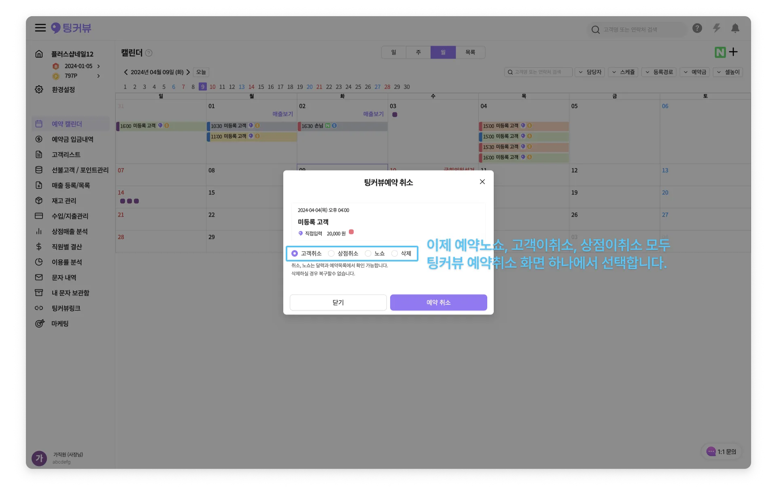The height and width of the screenshot is (487, 777).
Task: Click the red color marker beside 20,000 원
Action: (351, 232)
